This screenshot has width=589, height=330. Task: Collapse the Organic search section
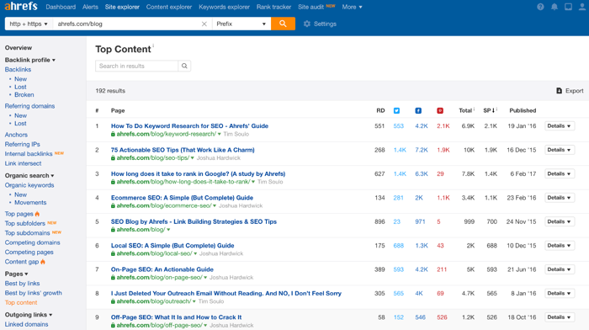coord(29,176)
